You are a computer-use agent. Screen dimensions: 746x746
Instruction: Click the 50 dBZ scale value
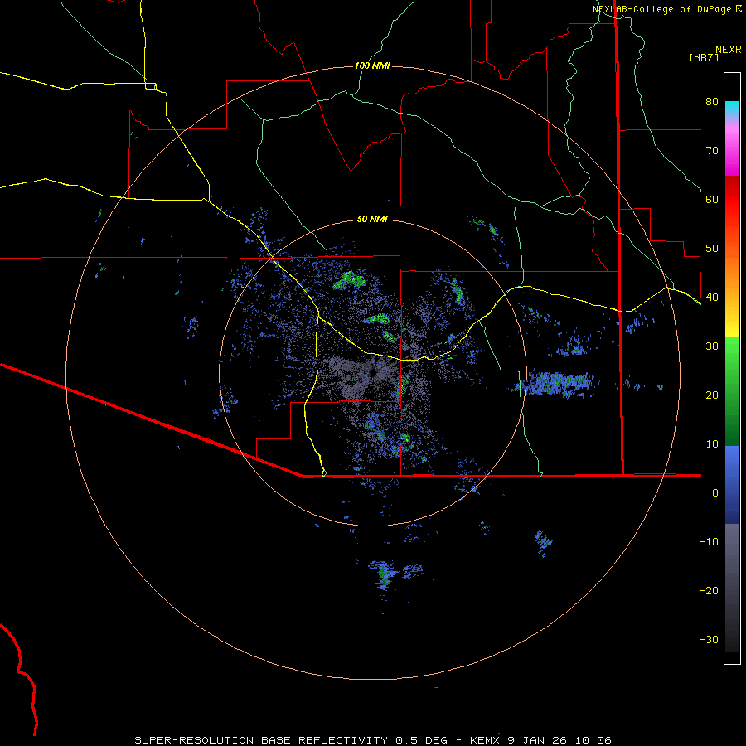tap(712, 249)
